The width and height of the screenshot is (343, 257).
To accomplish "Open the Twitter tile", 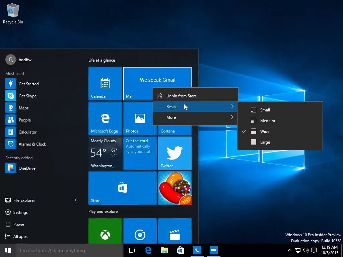I will pyautogui.click(x=175, y=153).
